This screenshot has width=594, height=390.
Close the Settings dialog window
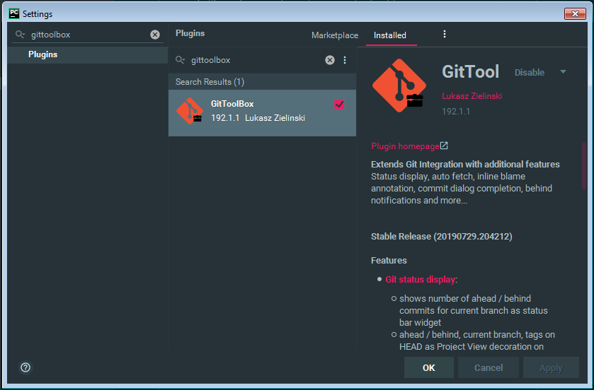click(575, 13)
